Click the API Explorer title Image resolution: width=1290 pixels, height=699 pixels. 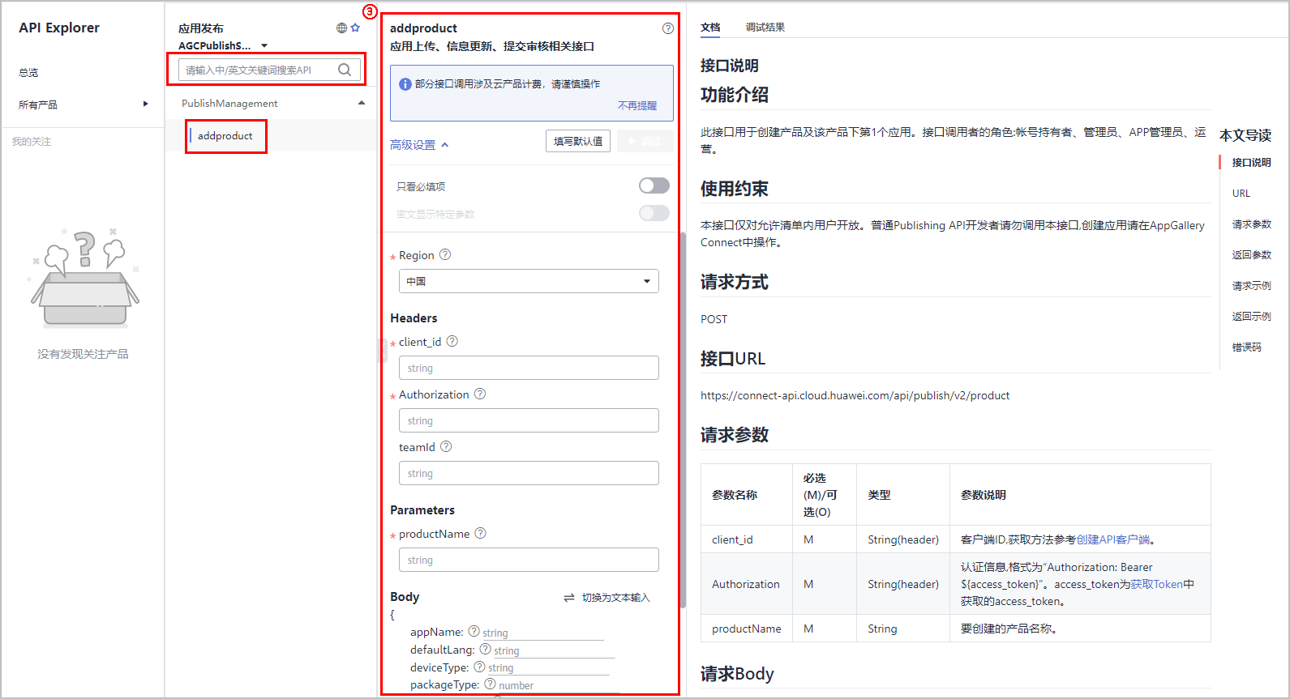[x=59, y=28]
